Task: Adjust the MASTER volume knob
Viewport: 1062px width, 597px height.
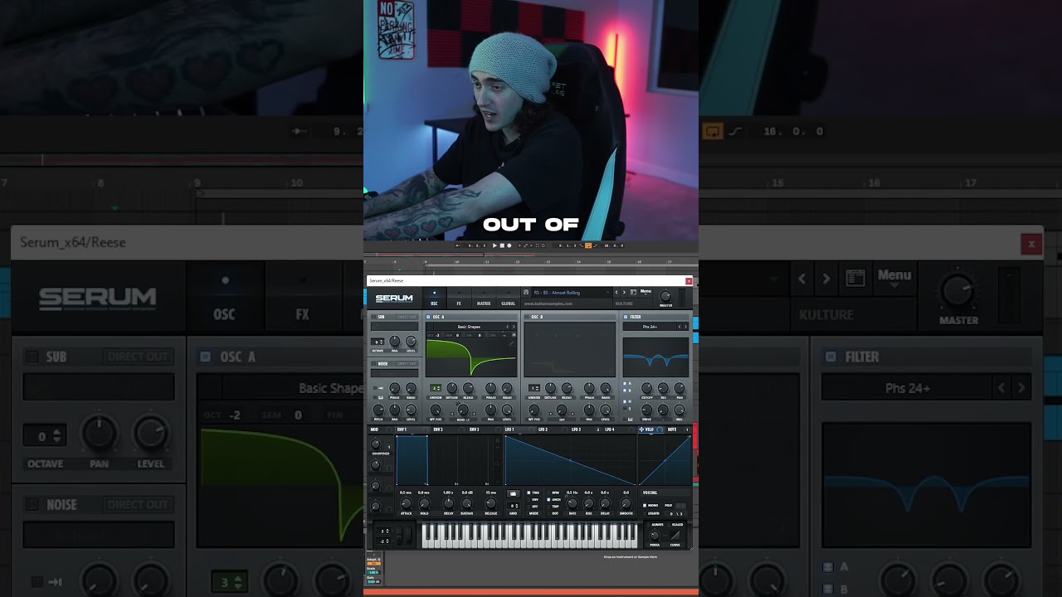Action: point(665,296)
